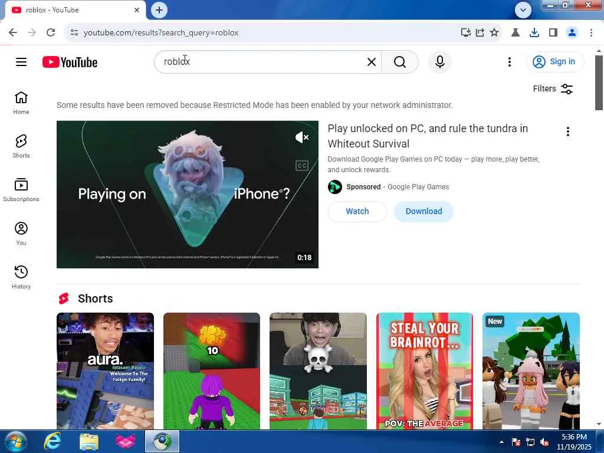Open a new browser tab
The height and width of the screenshot is (453, 604).
click(x=159, y=10)
